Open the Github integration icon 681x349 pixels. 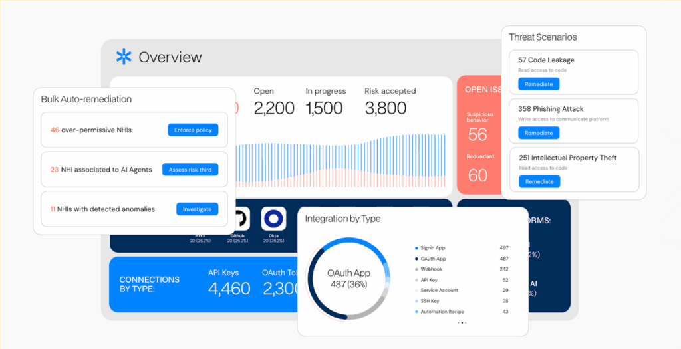(242, 218)
